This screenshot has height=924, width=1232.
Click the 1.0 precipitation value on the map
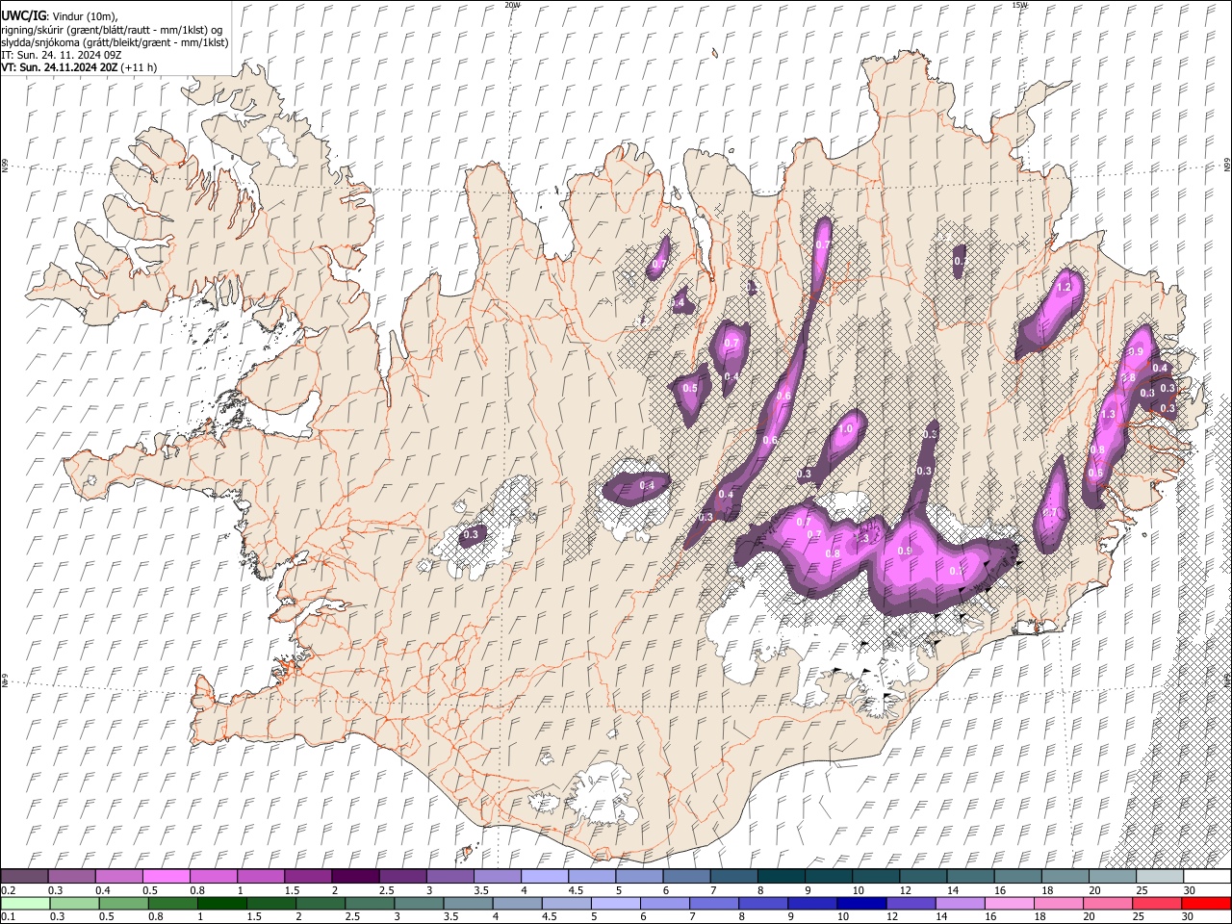click(x=847, y=429)
